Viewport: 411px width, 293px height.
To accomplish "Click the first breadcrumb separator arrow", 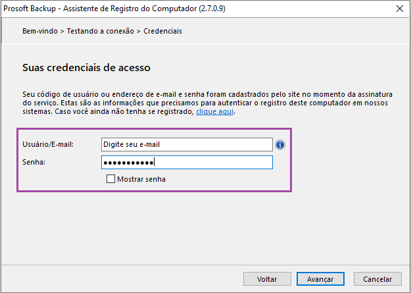I will pos(62,31).
